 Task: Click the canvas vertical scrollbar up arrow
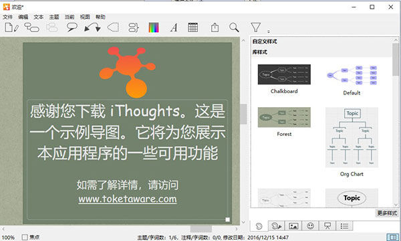pyautogui.click(x=243, y=40)
